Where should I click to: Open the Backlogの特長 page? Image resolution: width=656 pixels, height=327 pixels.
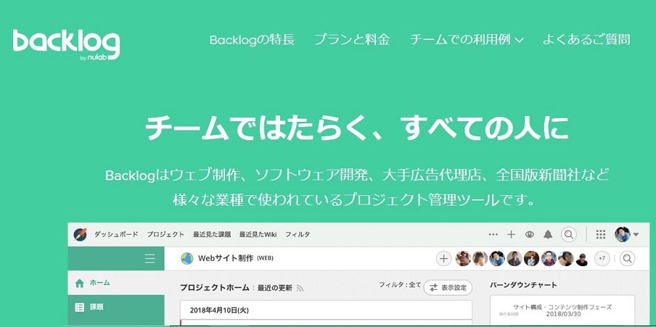[x=252, y=40]
